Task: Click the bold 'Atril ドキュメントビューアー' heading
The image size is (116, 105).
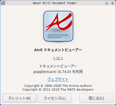Action: click(x=58, y=50)
